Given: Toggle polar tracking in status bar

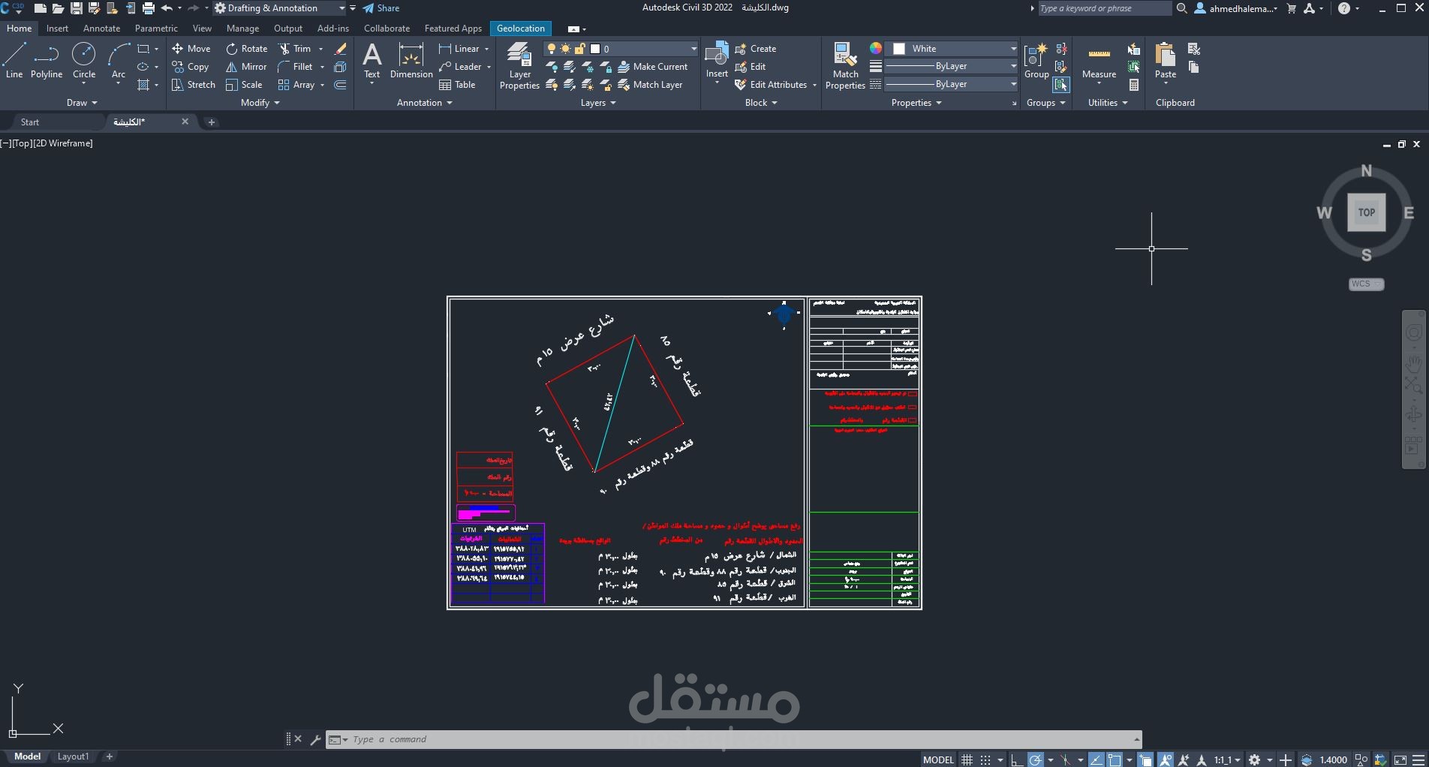Looking at the screenshot, I should pyautogui.click(x=1035, y=759).
